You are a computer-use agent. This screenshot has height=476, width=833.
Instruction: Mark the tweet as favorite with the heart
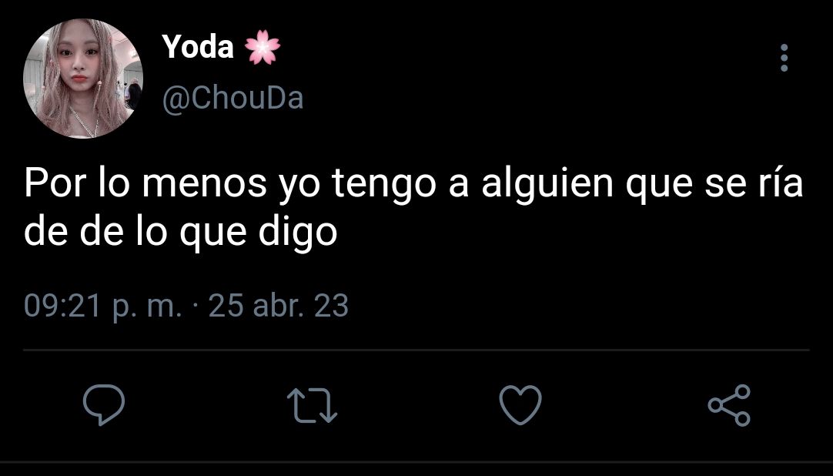(520, 405)
